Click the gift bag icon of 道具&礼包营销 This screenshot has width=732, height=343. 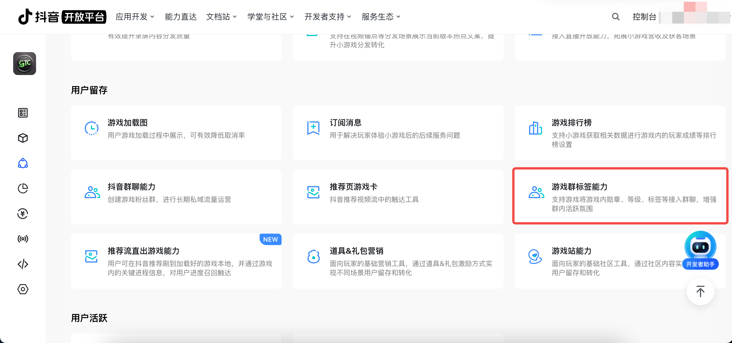click(313, 256)
